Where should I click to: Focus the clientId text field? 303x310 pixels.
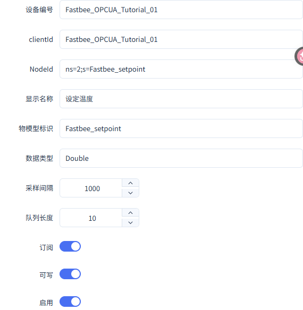tap(181, 39)
